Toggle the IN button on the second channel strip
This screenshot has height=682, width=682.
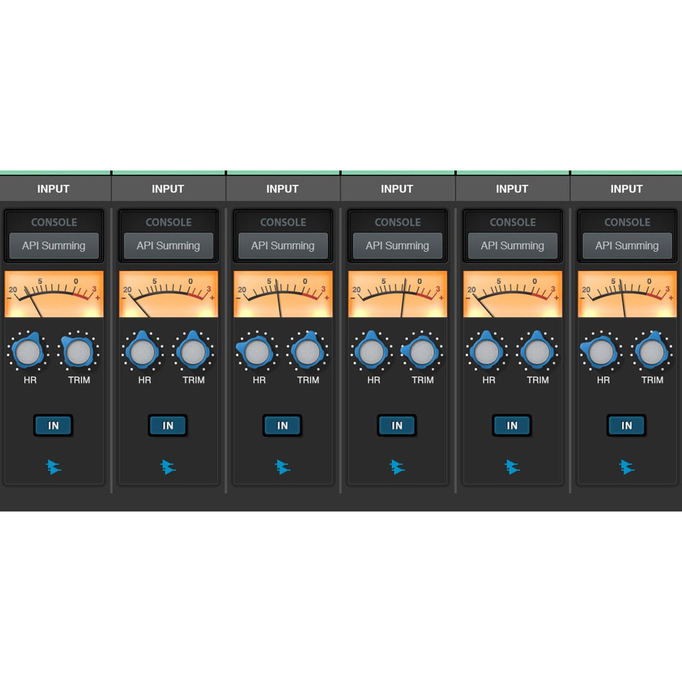[x=168, y=426]
